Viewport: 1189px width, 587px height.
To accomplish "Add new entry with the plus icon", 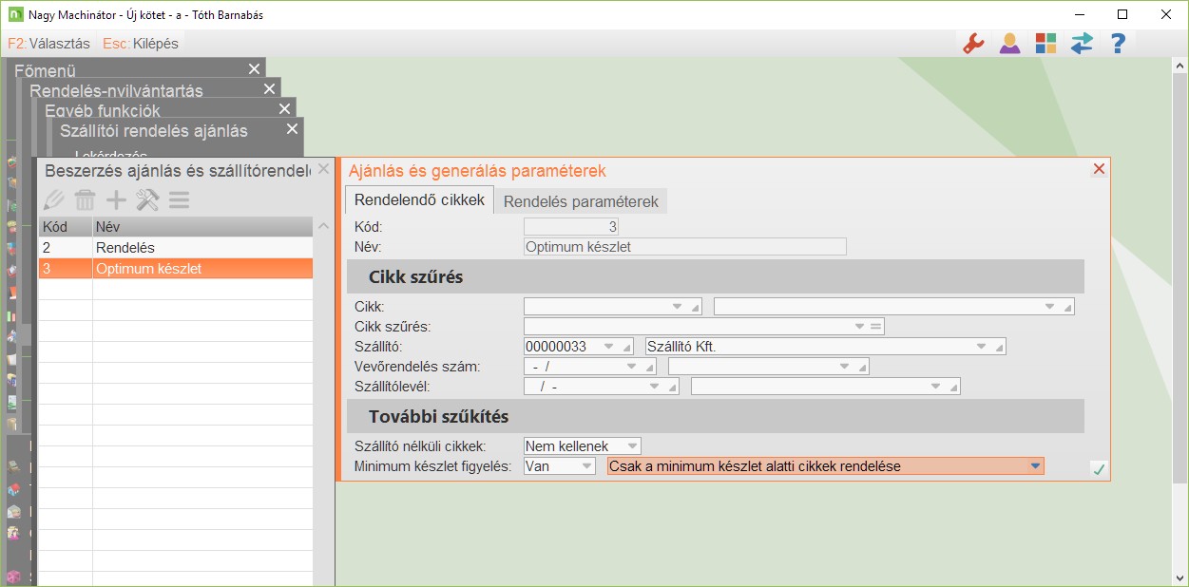I will (x=116, y=200).
